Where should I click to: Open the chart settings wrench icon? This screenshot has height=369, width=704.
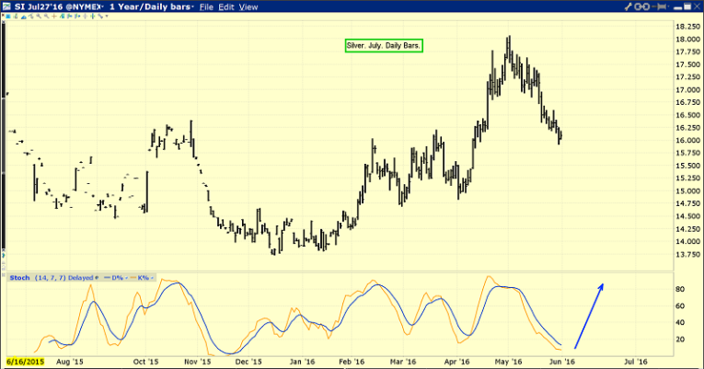(629, 6)
